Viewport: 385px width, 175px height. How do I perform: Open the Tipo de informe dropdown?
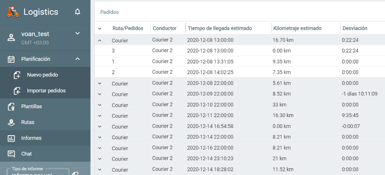point(38,172)
